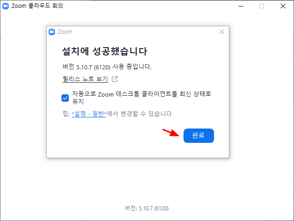Minimize the Zoom 클라우드 회의 window
The width and height of the screenshot is (294, 221).
pos(241,6)
